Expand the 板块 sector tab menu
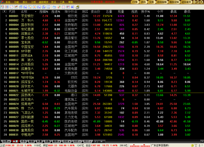Viewport: 204px width, 147px height. pyautogui.click(x=56, y=141)
